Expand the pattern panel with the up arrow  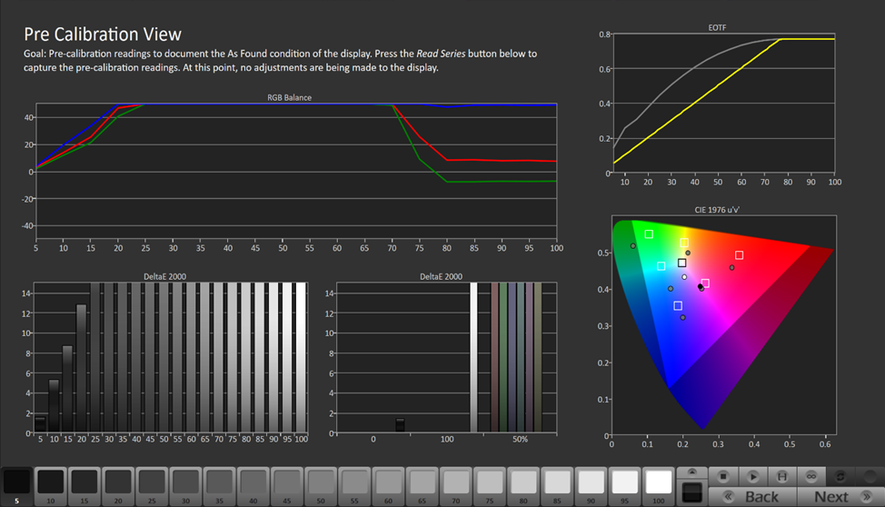coord(692,472)
